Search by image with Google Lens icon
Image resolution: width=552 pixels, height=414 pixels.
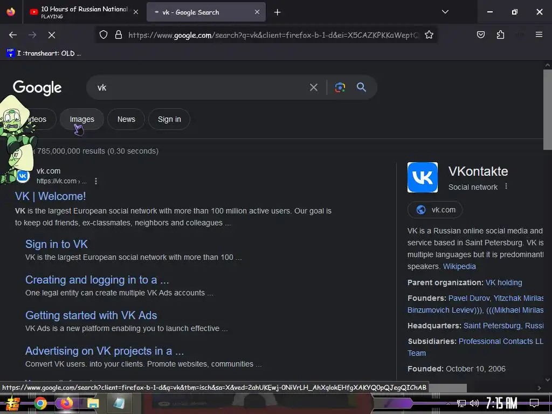tap(340, 87)
